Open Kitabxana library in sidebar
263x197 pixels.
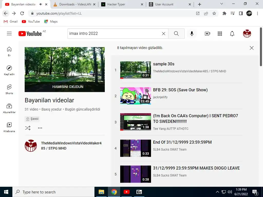pyautogui.click(x=9, y=127)
